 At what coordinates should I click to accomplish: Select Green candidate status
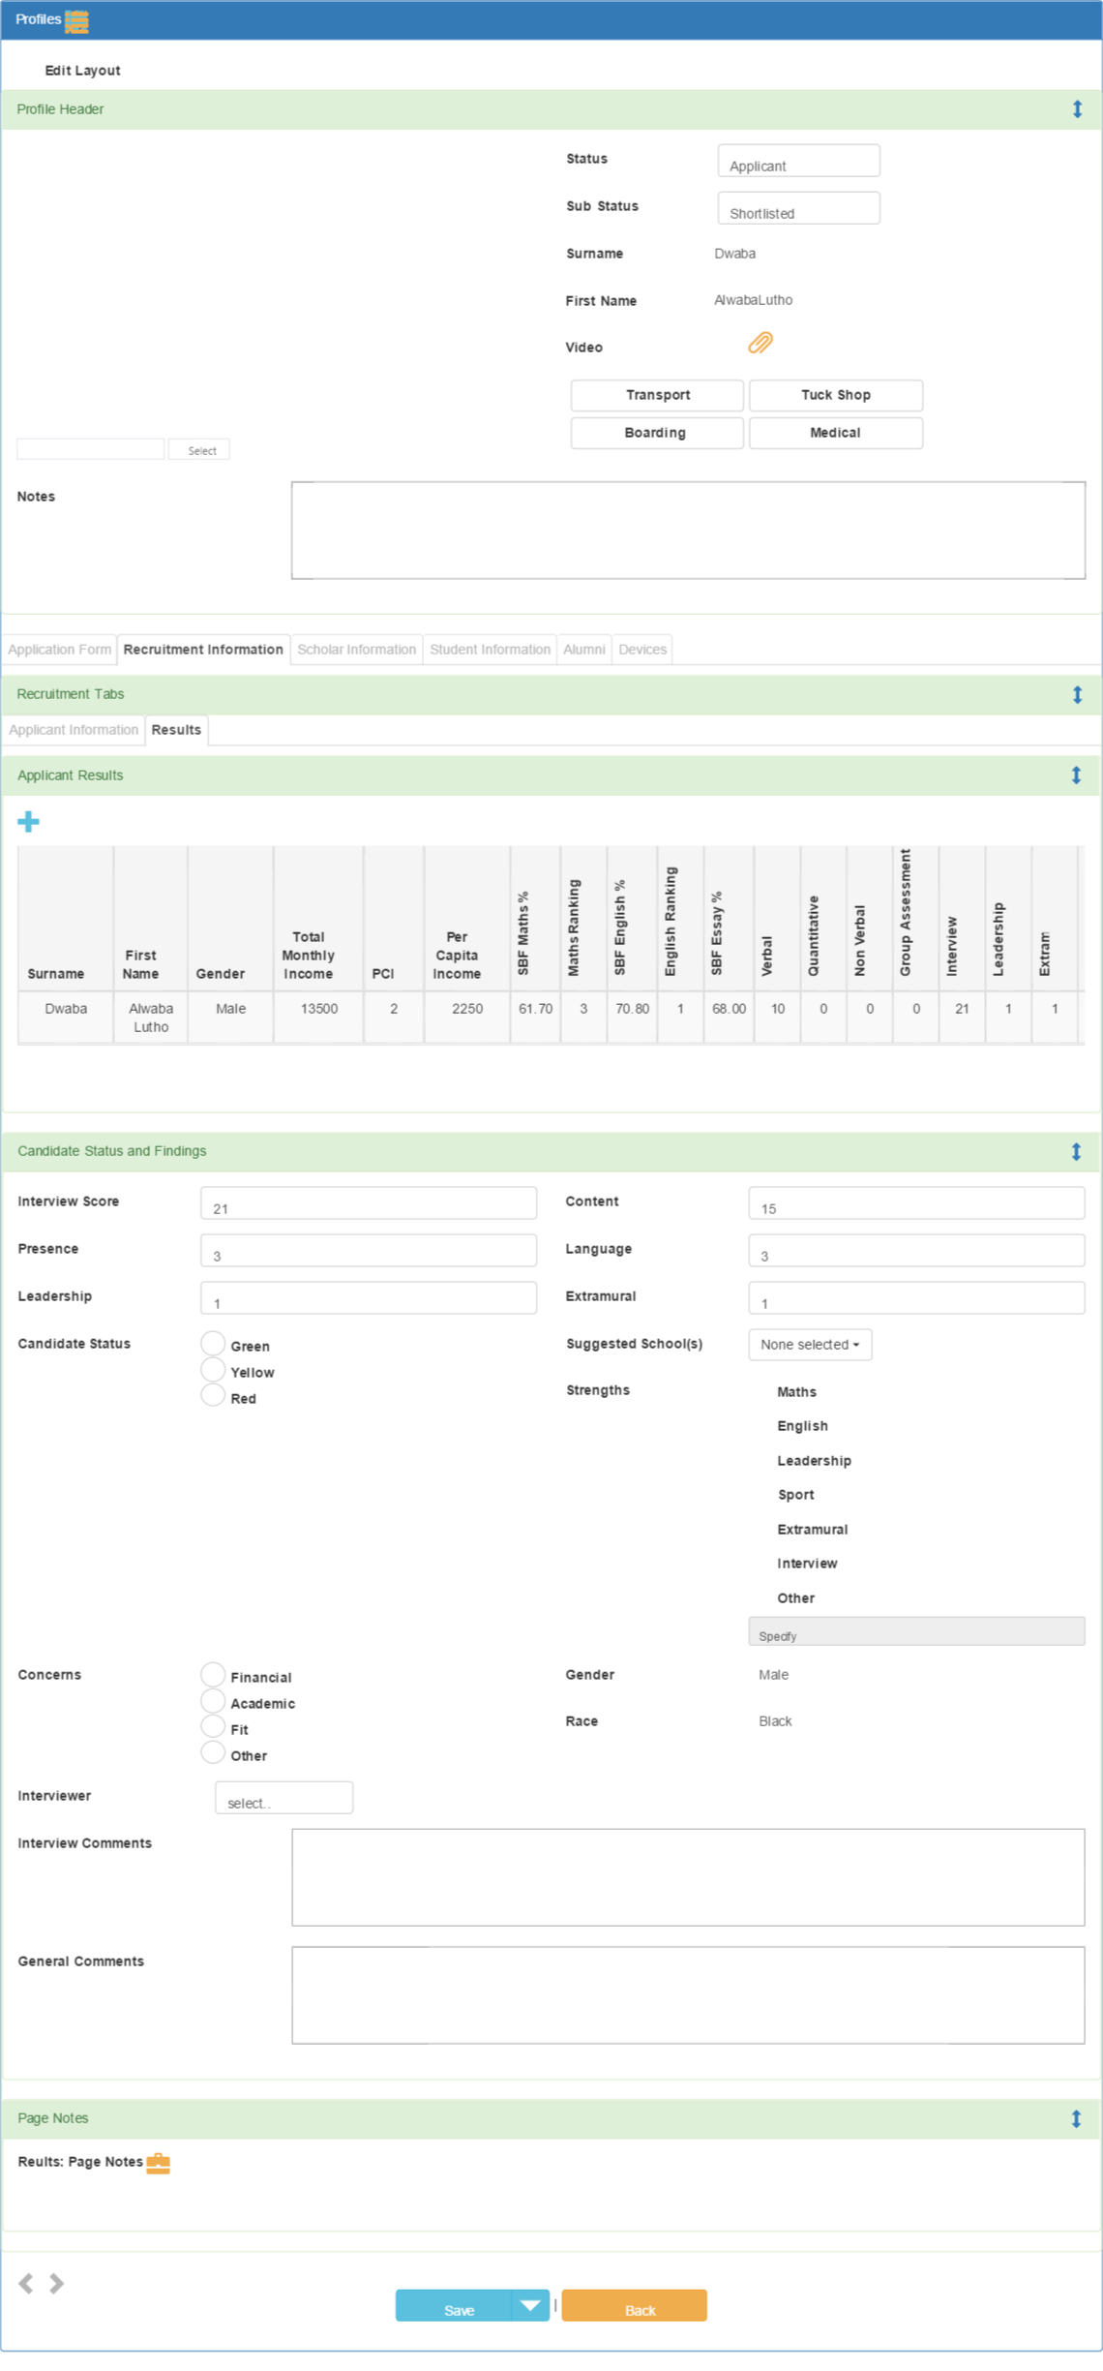click(x=213, y=1343)
